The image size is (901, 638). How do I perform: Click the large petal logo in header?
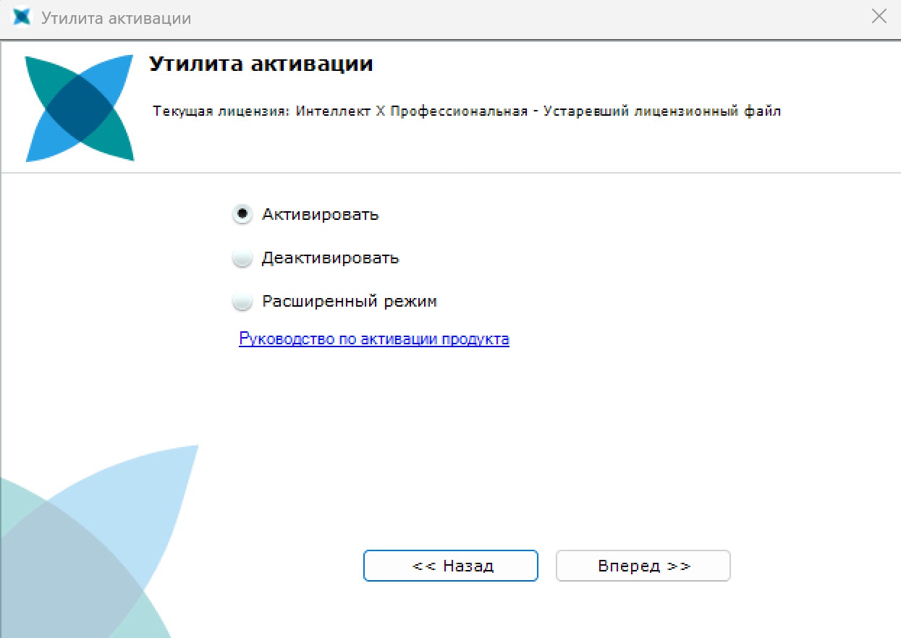(80, 108)
